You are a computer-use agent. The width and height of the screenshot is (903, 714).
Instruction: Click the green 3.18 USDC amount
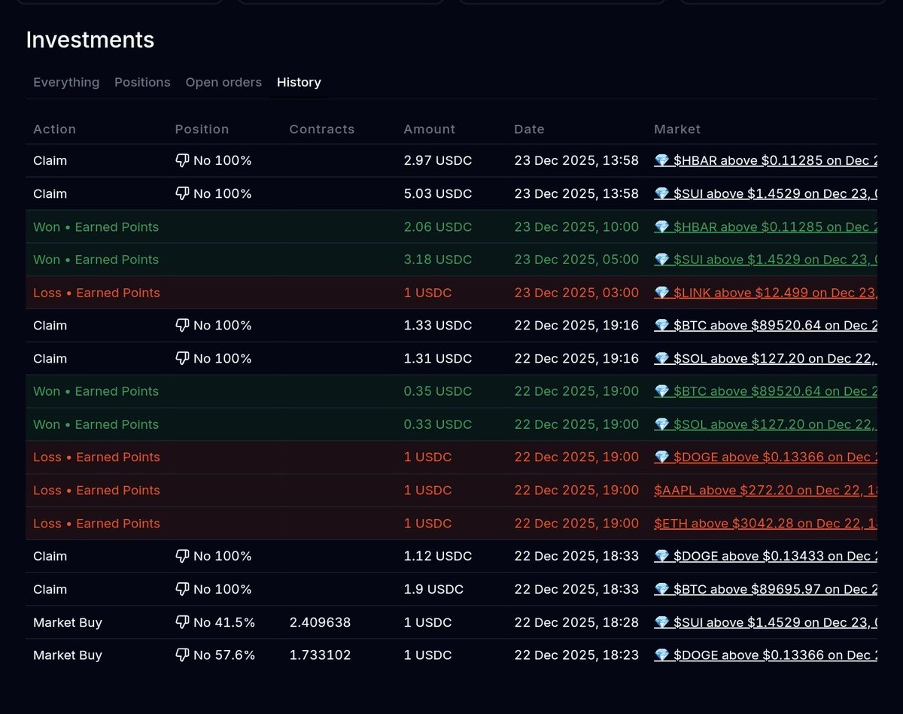point(438,260)
